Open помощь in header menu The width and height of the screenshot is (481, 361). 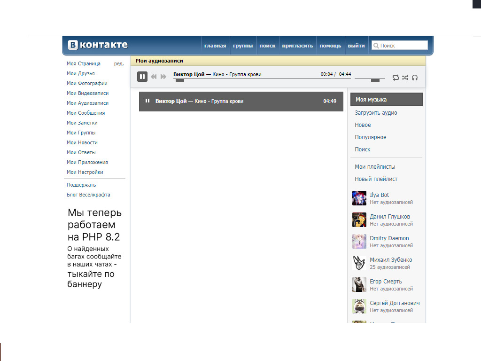coord(330,46)
